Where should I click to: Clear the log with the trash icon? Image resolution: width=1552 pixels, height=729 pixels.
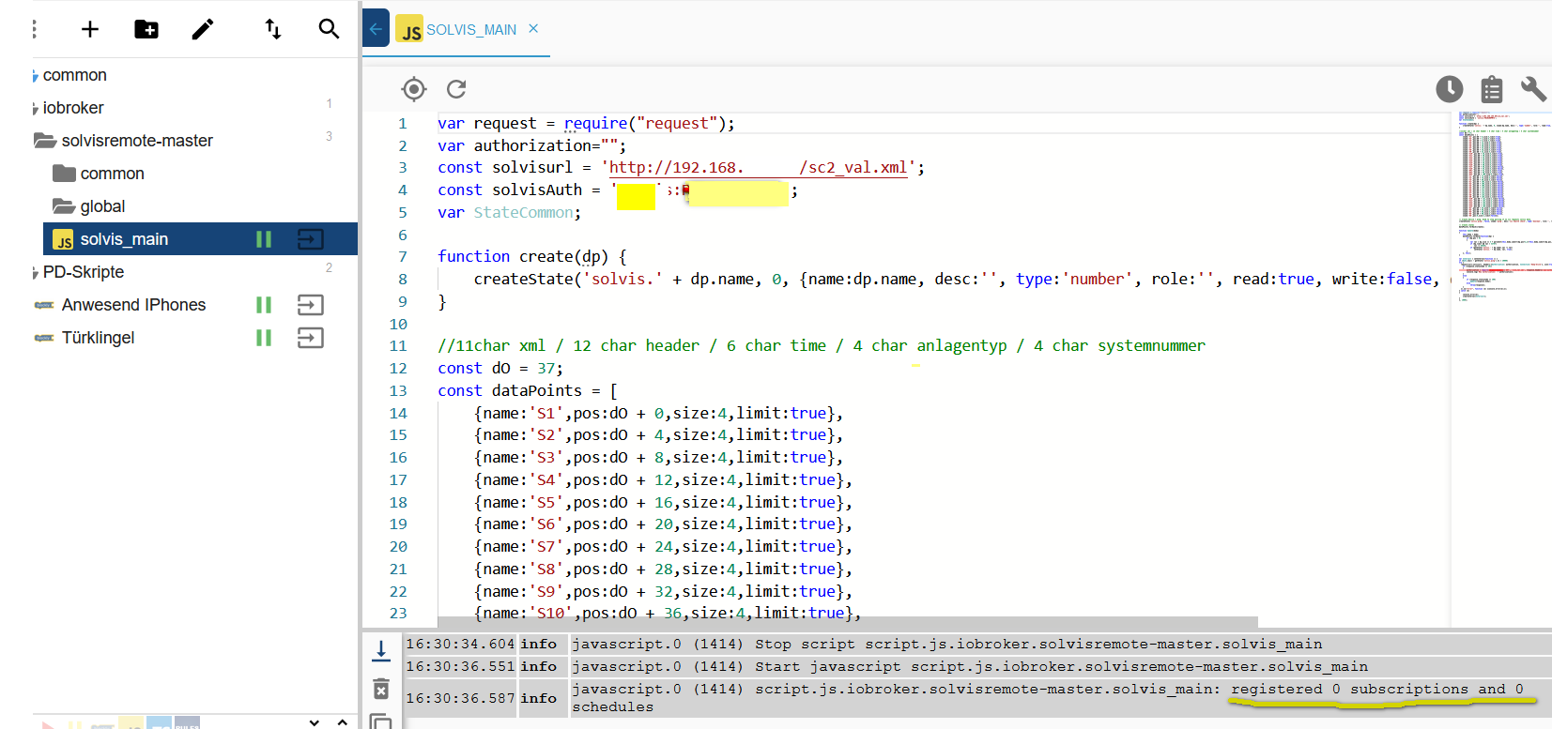pyautogui.click(x=381, y=689)
